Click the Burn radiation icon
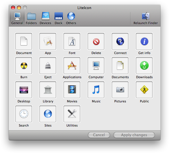The width and height of the screenshot is (169, 153). coord(24,66)
